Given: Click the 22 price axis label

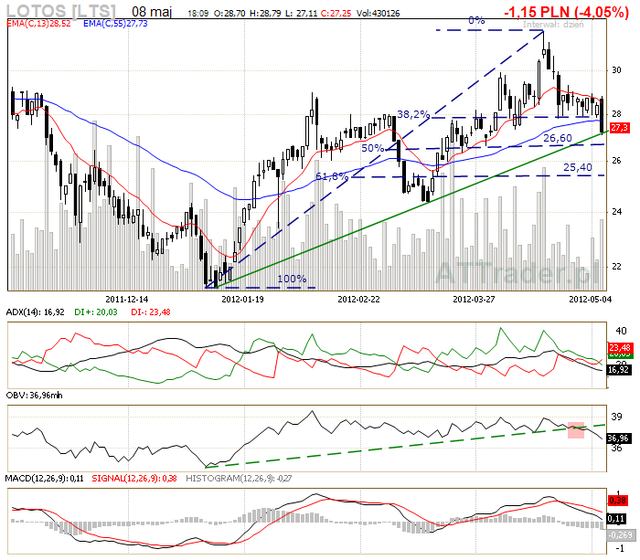Looking at the screenshot, I should point(616,267).
